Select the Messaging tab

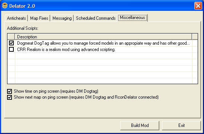point(62,18)
